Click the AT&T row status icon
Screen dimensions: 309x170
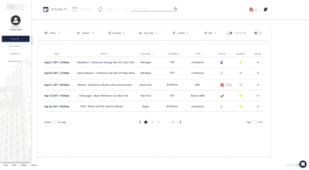coord(222,107)
